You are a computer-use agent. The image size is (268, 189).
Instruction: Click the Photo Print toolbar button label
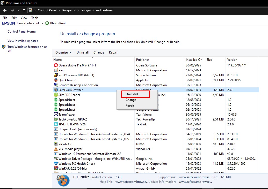pos(58,23)
